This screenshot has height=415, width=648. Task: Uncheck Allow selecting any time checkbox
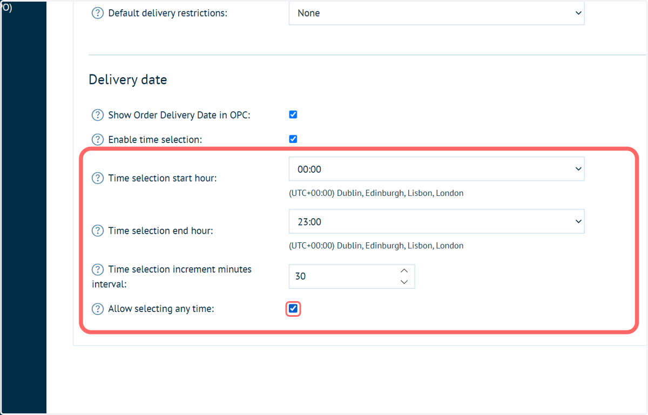[x=293, y=309]
